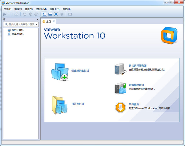Toggle the thumbnail bar view button

click(50, 14)
